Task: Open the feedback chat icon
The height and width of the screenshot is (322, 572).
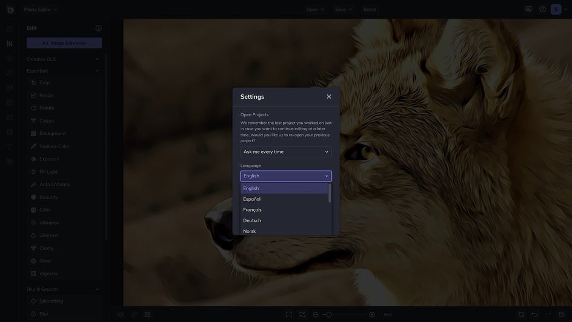Action: coord(528,9)
